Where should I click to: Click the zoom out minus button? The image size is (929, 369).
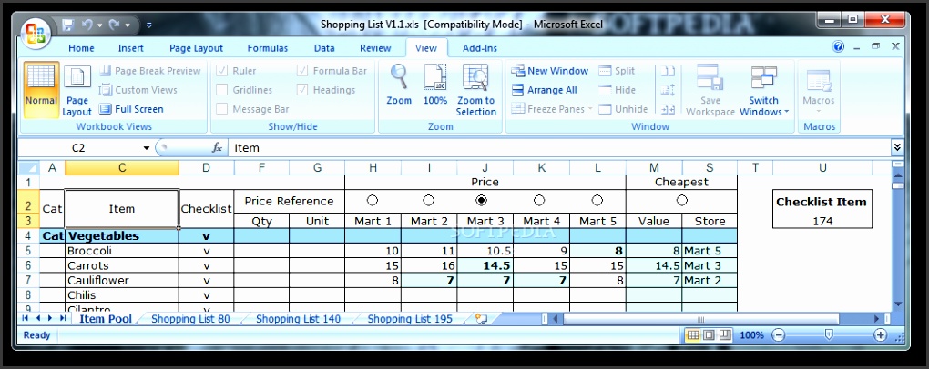[778, 335]
